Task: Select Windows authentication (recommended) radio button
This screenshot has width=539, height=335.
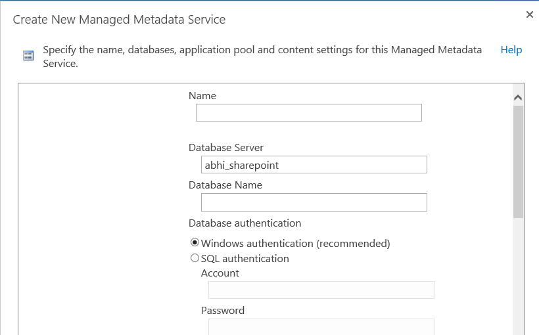Action: (195, 242)
